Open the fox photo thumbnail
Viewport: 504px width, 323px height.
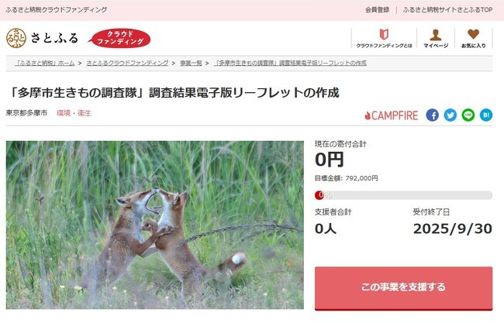click(x=154, y=225)
